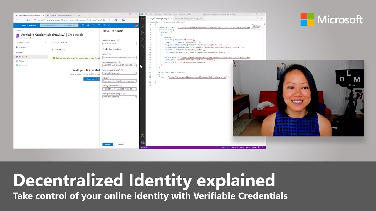This screenshot has height=211, width=376.
Task: Open Run and Debug icon in VS Code
Action: coord(142,40)
